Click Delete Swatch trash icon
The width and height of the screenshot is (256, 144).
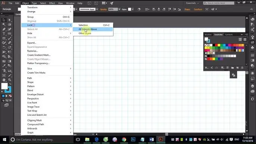click(242, 68)
